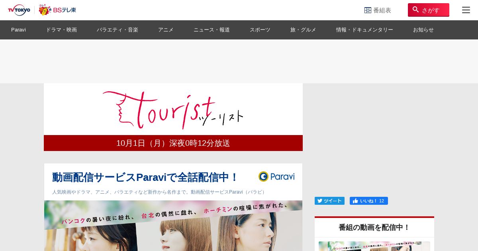Viewport: 478px width, 251px height.
Task: Click the Paravi logo in the card
Action: pyautogui.click(x=276, y=176)
